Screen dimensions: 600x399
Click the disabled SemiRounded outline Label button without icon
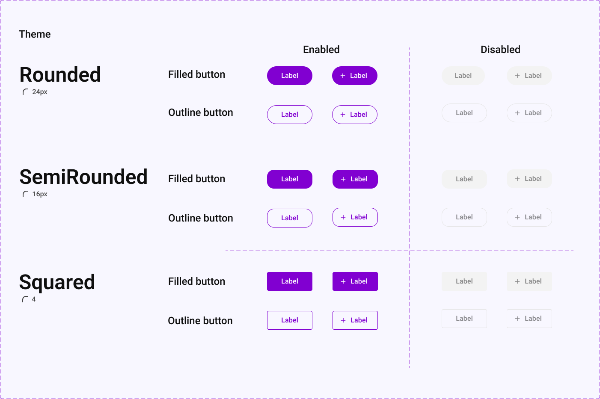464,217
